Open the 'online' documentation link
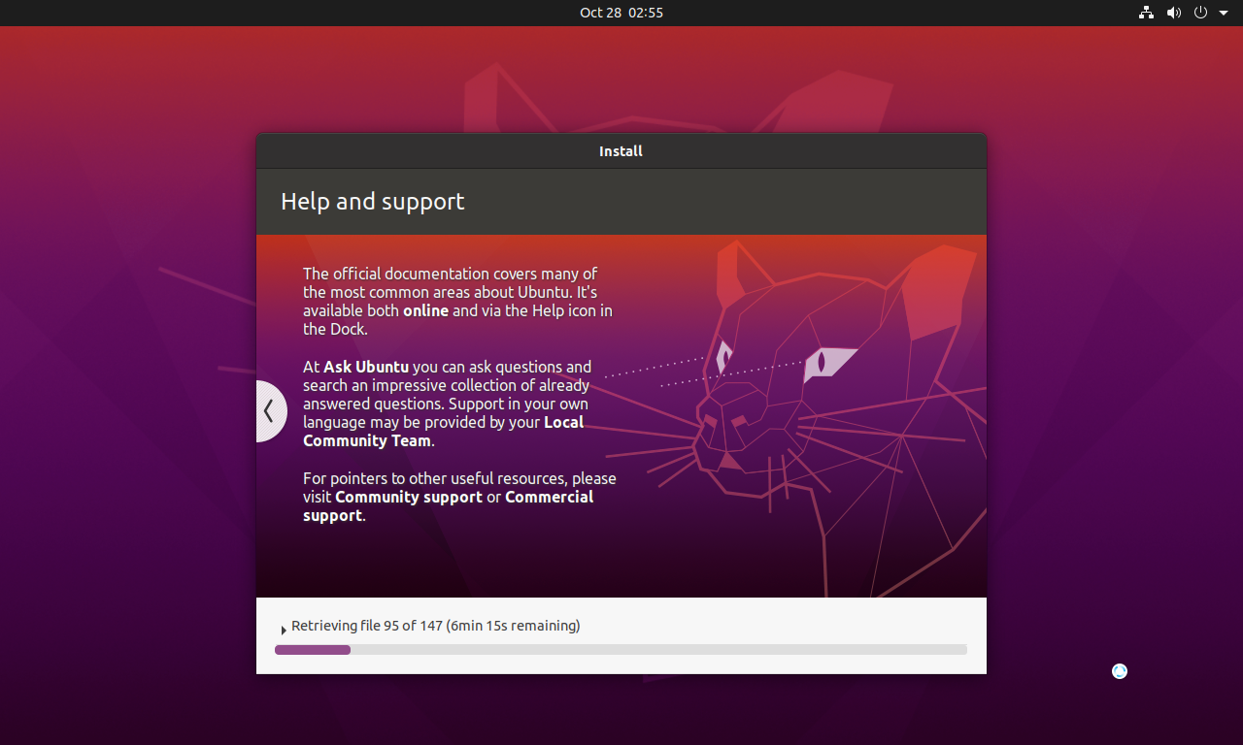This screenshot has height=745, width=1243. (425, 310)
